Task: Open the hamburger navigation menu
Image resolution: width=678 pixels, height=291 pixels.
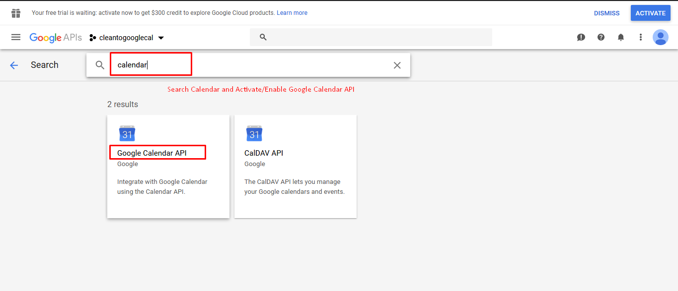Action: [x=16, y=37]
